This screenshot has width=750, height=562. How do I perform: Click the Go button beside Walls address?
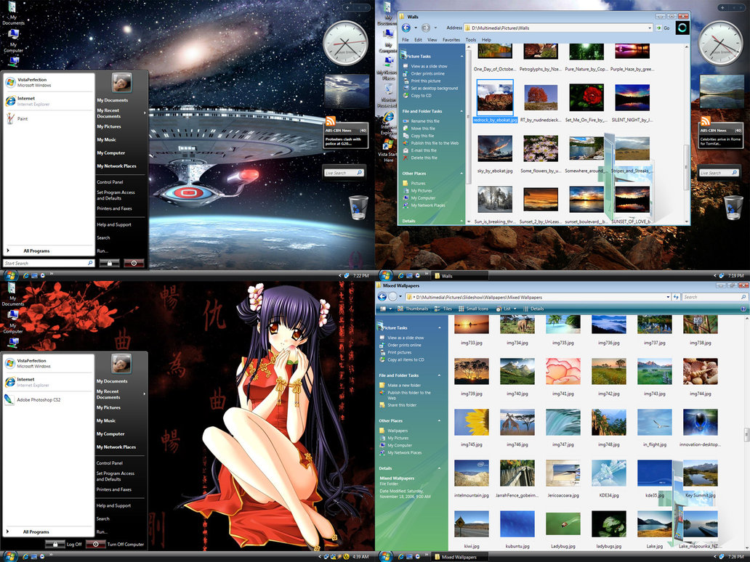click(663, 28)
